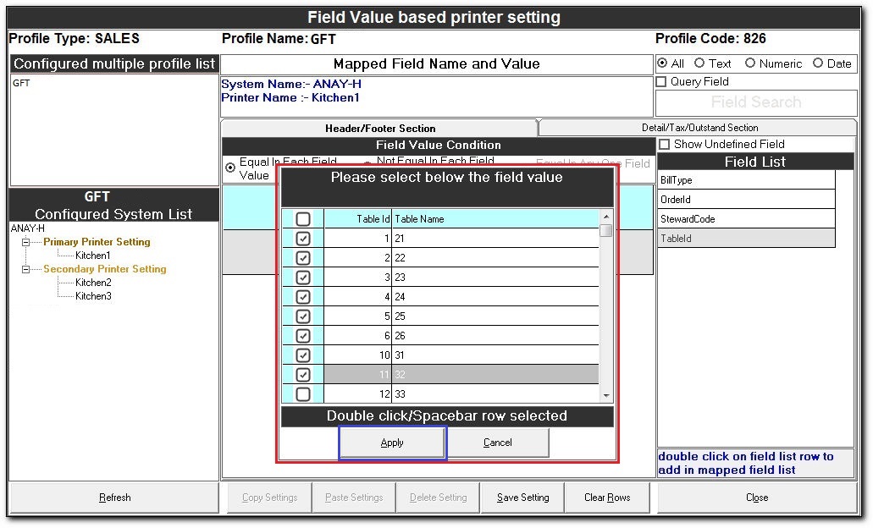Click the Table Id column header
This screenshot has height=528, width=873.
pyautogui.click(x=357, y=219)
